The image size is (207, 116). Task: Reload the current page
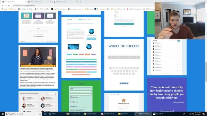(9, 6)
